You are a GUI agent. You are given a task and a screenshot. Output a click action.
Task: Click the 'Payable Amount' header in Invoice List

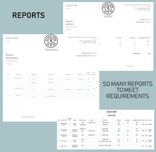[x=137, y=120]
